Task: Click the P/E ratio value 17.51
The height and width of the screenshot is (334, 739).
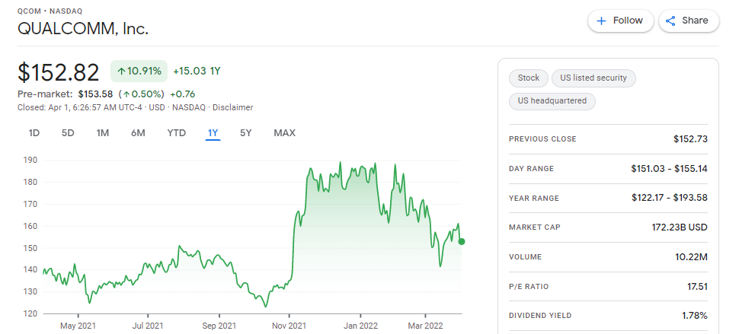Action: pyautogui.click(x=697, y=287)
